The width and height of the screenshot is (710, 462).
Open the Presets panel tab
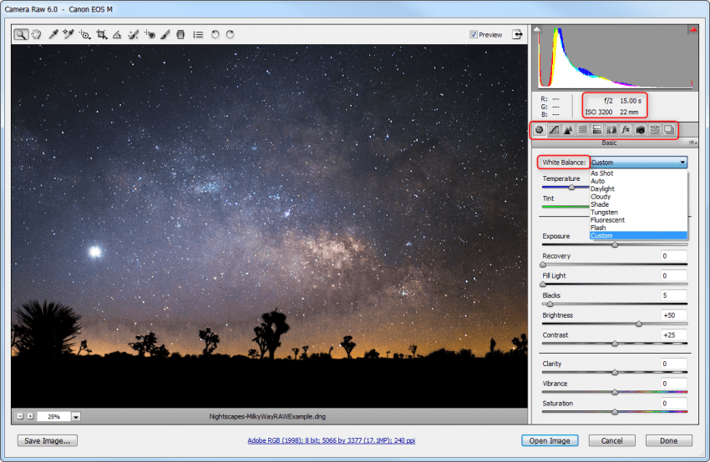coord(655,130)
